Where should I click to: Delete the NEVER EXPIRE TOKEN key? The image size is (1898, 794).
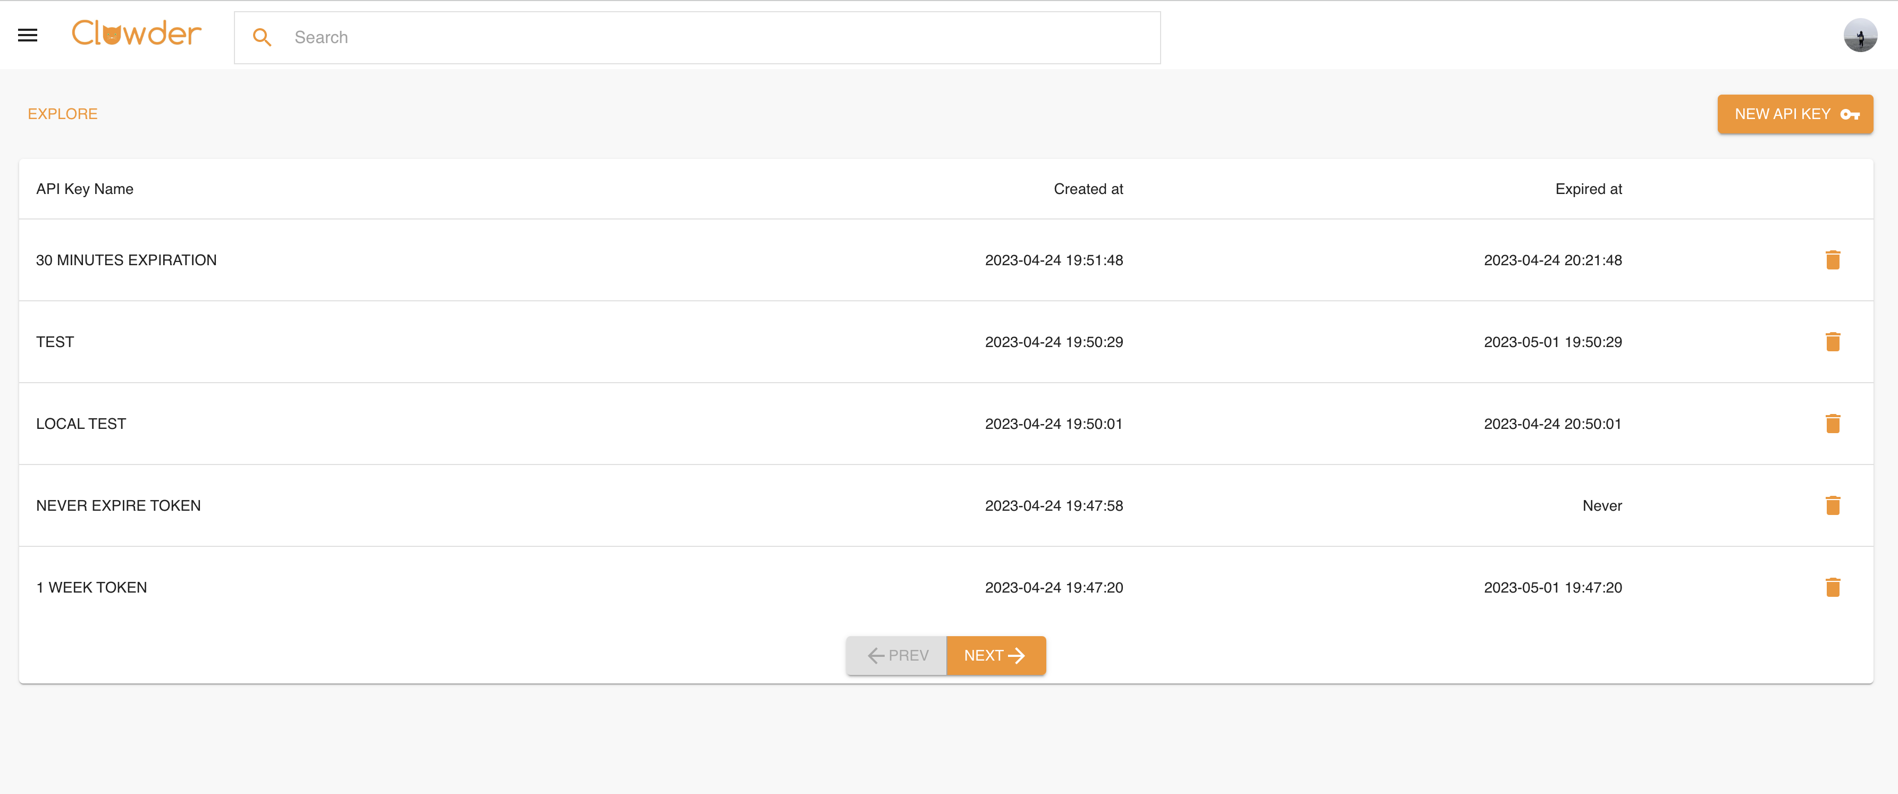pyautogui.click(x=1833, y=505)
